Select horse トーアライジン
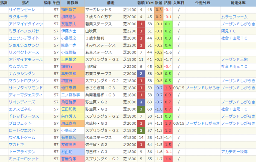Image resolution: width=256 pixels, height=162 pixels. [x=22, y=152]
